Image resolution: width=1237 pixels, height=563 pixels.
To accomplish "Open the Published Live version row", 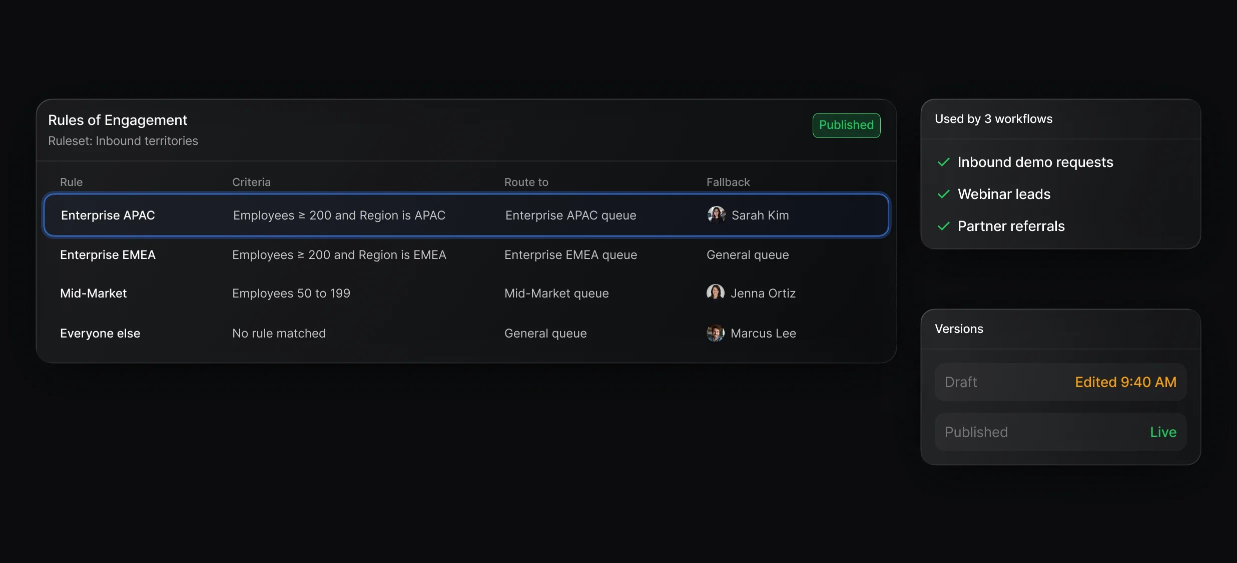I will pyautogui.click(x=1060, y=432).
